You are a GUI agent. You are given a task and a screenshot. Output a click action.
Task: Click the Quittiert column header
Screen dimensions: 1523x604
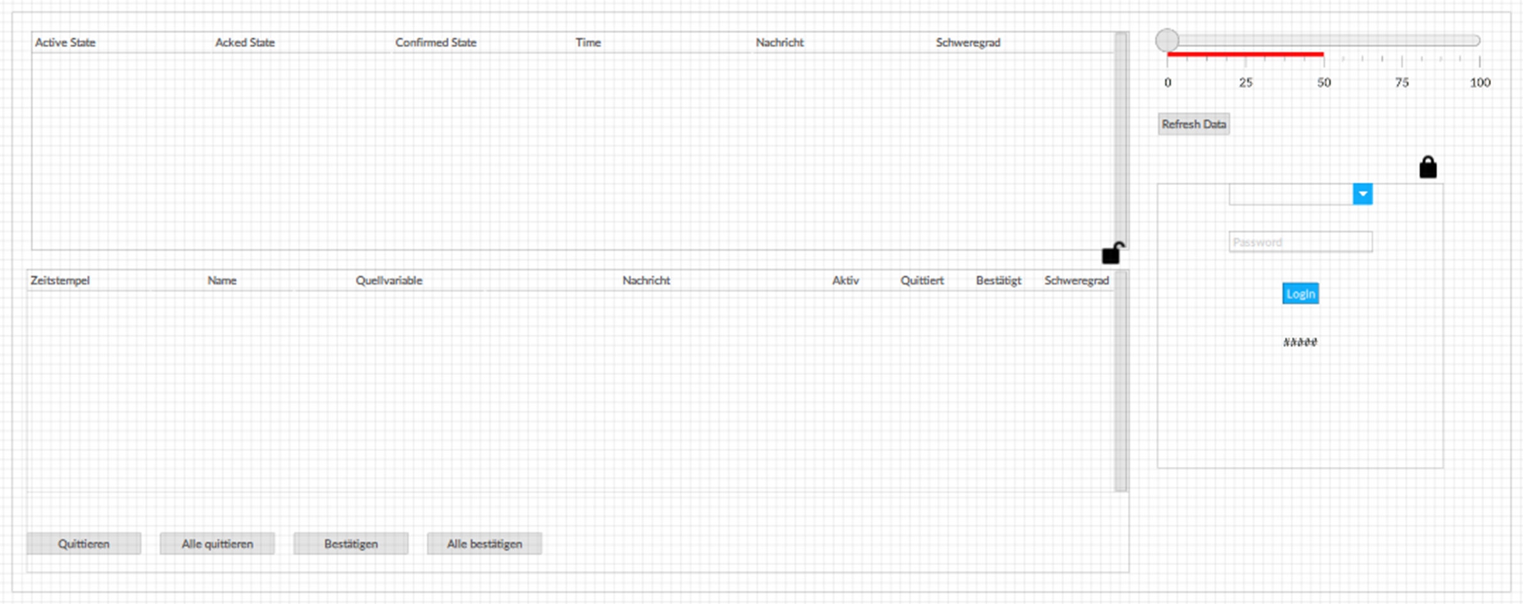[922, 280]
